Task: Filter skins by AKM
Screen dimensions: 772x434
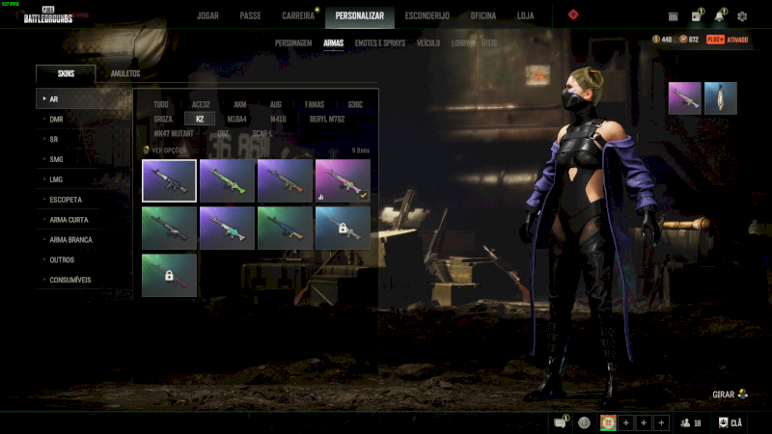Action: point(239,104)
